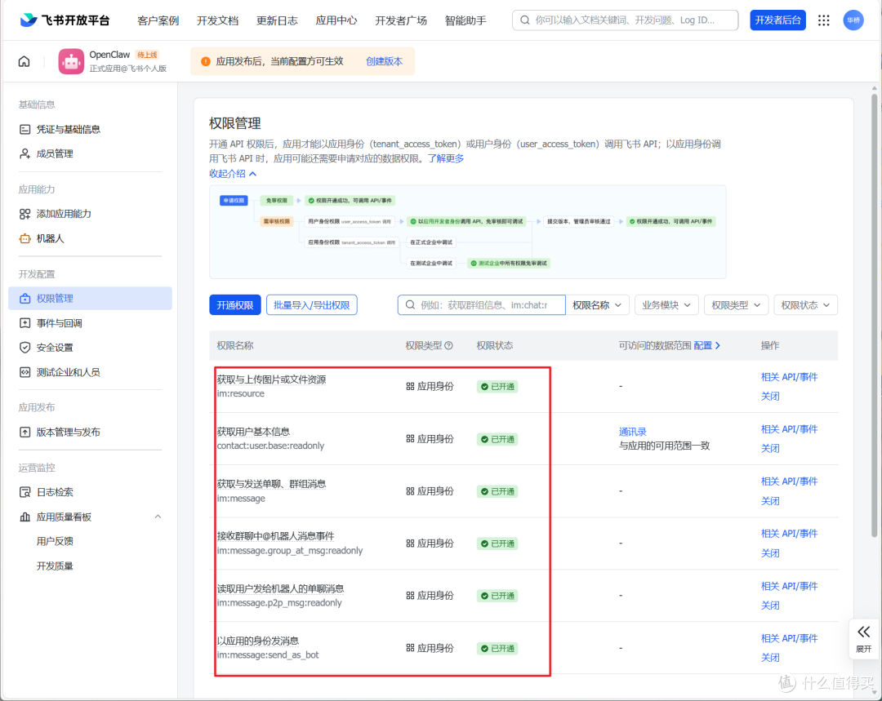Focus the top documentation search box

[625, 20]
